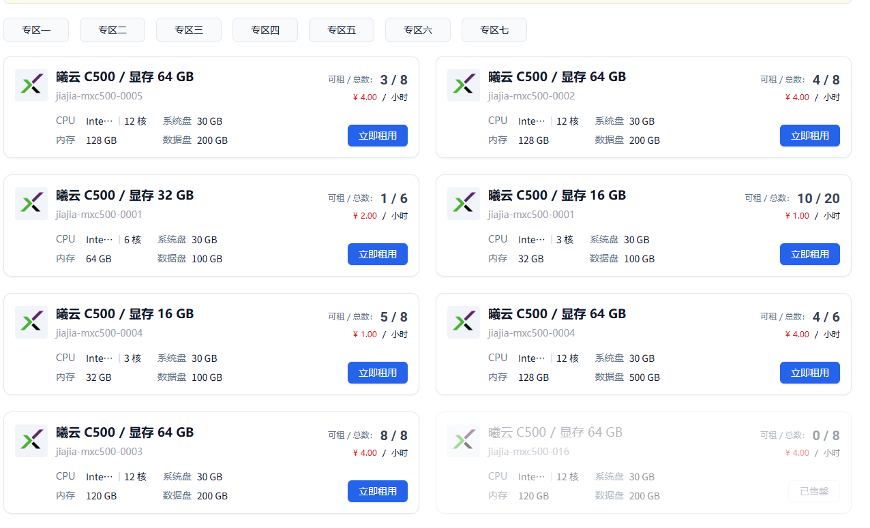Viewport: 870px width, 528px height.
Task: Click 立即租用 on the 10 / 20 card
Action: pos(810,254)
